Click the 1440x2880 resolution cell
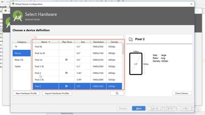This screenshot has width=205, height=115. pyautogui.click(x=98, y=80)
